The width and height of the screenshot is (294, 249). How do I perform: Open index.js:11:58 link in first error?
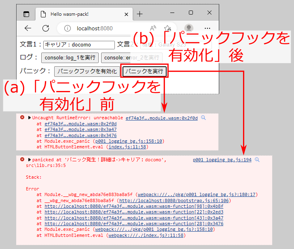pyautogui.click(x=127, y=147)
